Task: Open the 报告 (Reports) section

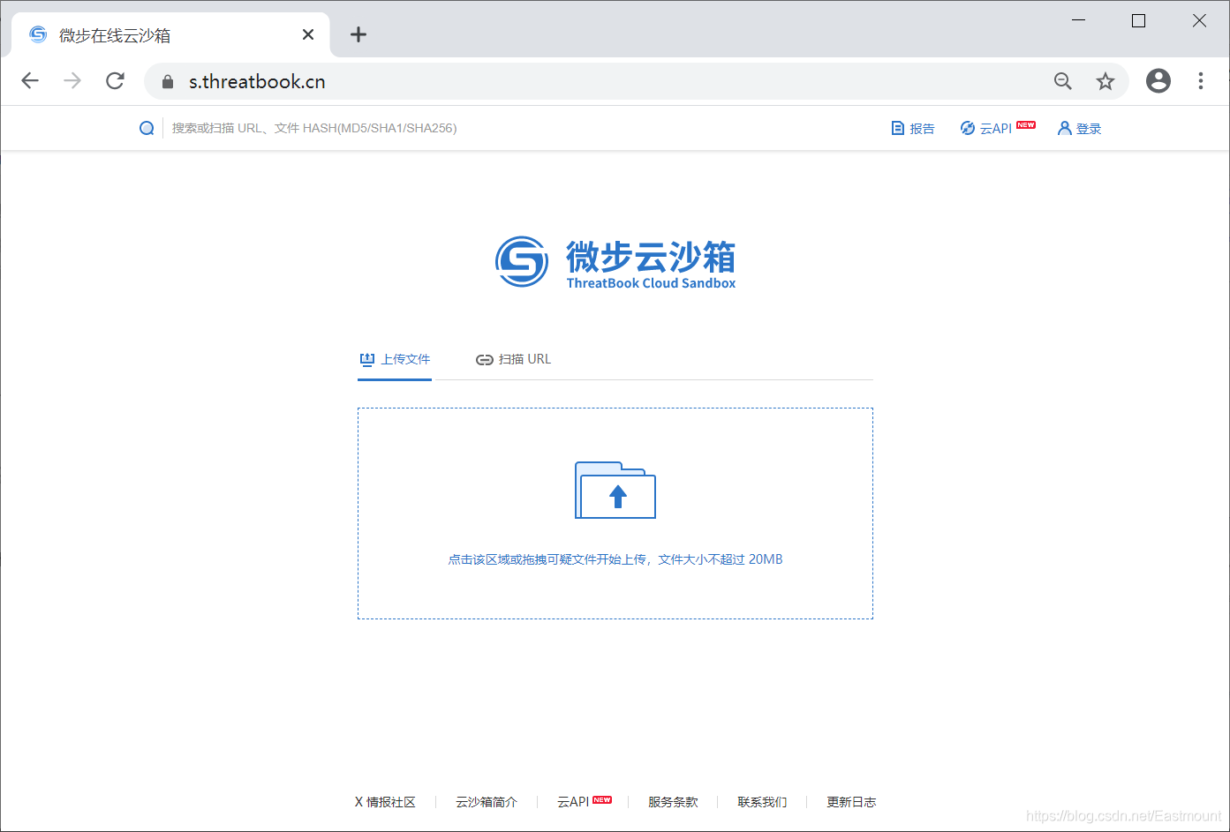Action: [x=913, y=128]
